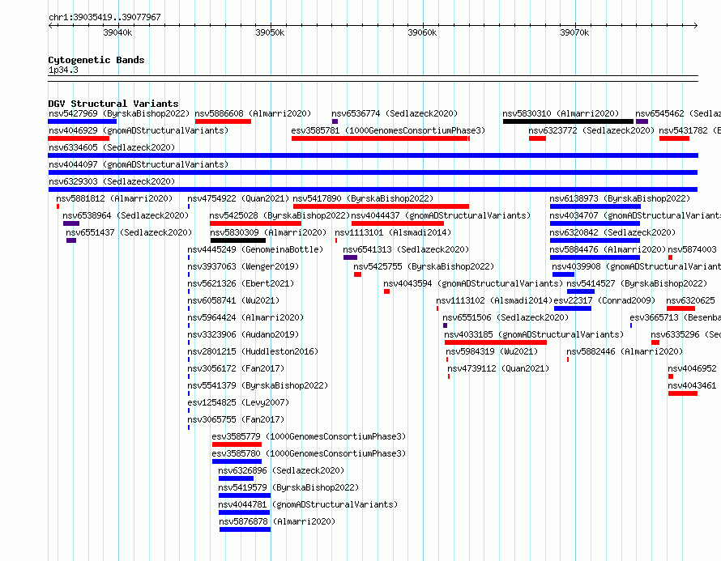Viewport: 721px width, 561px height.
Task: Click nsv6323772 (Sedlazeck2020) label
Action: pyautogui.click(x=591, y=130)
